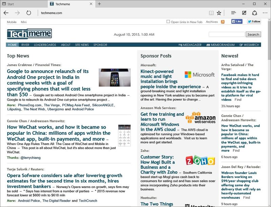Click the Android phone story thumbnail
271x207 pixels.
114,77
